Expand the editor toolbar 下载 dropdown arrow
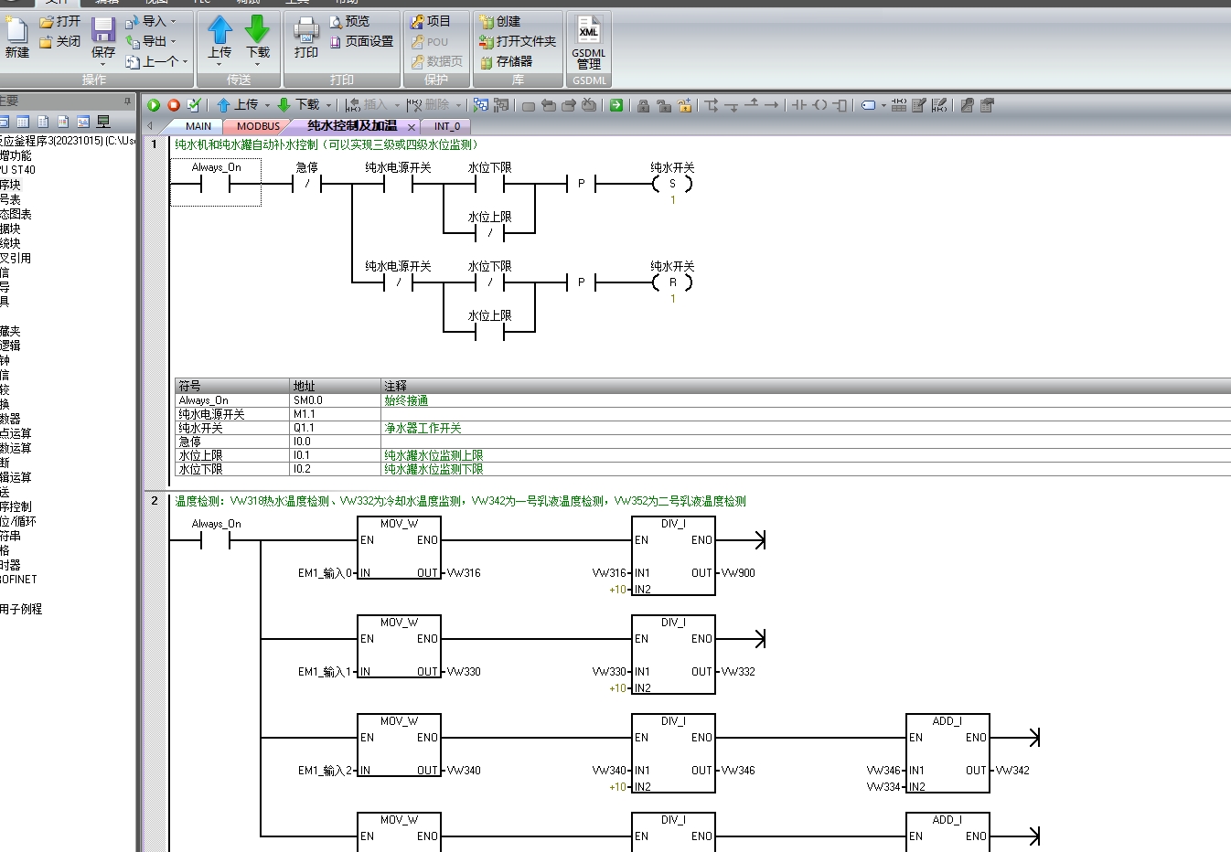 coord(328,105)
